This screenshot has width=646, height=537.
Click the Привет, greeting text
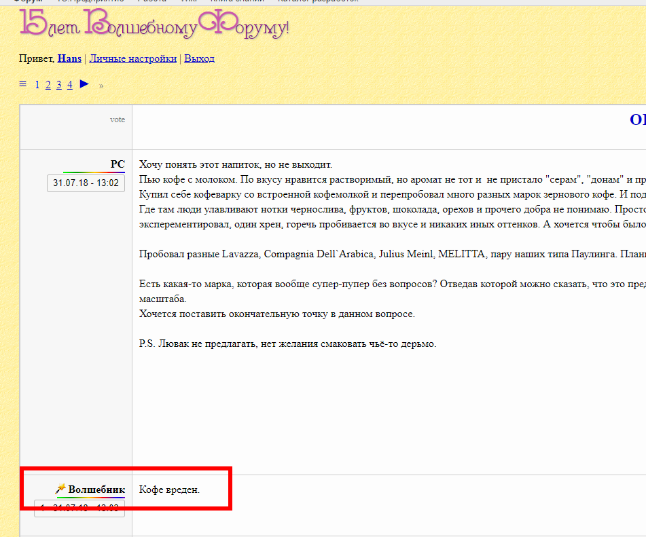coord(37,58)
